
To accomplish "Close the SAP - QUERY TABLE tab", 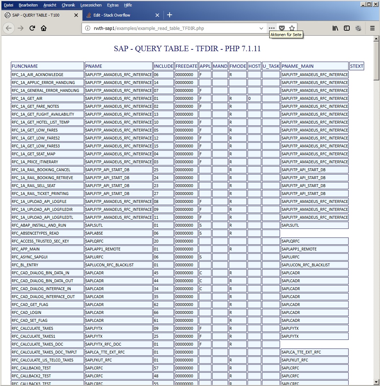I will 76,15.
